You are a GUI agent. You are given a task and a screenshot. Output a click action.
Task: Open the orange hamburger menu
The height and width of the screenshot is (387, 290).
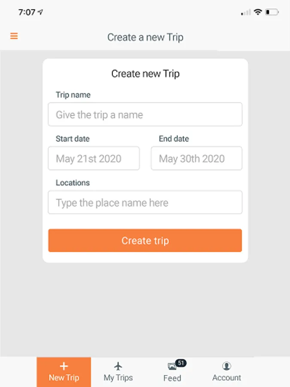pos(14,36)
